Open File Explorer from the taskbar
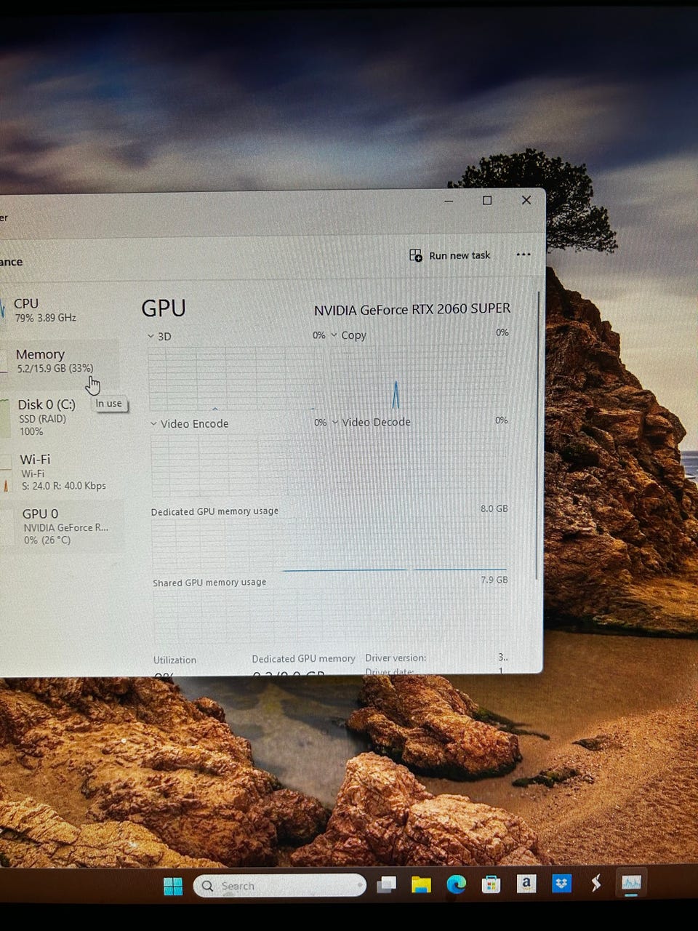This screenshot has width=698, height=931. 421,884
